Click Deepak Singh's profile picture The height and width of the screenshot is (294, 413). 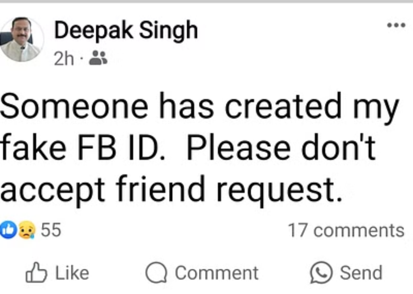tap(22, 40)
